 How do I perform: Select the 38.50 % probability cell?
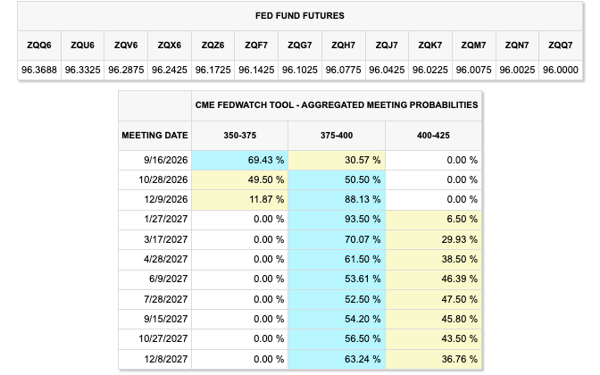coord(434,260)
